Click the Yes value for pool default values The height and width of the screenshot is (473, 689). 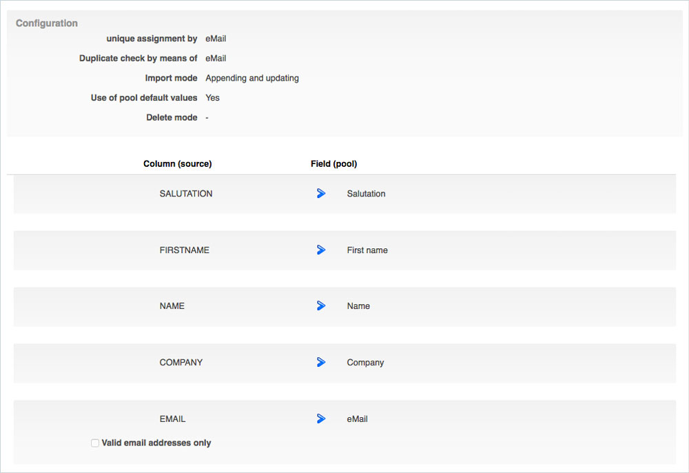(212, 98)
